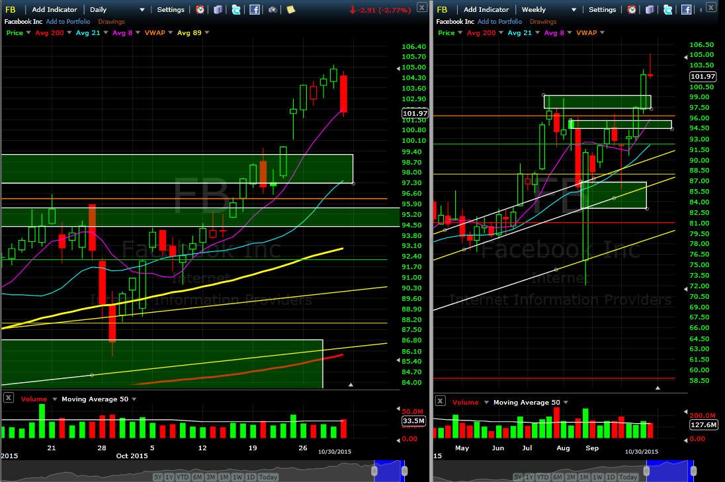The width and height of the screenshot is (725, 482).
Task: Click Add Indicator in Weekly chart
Action: pyautogui.click(x=486, y=9)
